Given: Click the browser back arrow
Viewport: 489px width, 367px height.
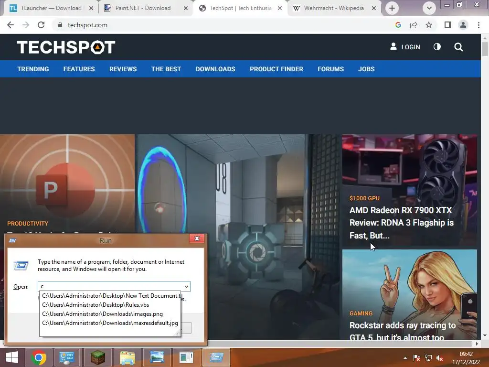Looking at the screenshot, I should pos(11,25).
